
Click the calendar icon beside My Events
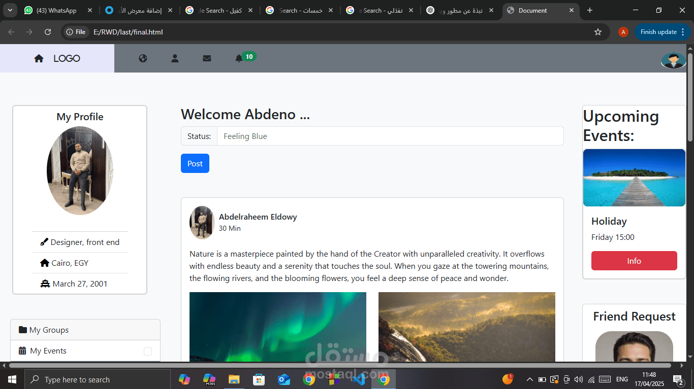22,350
